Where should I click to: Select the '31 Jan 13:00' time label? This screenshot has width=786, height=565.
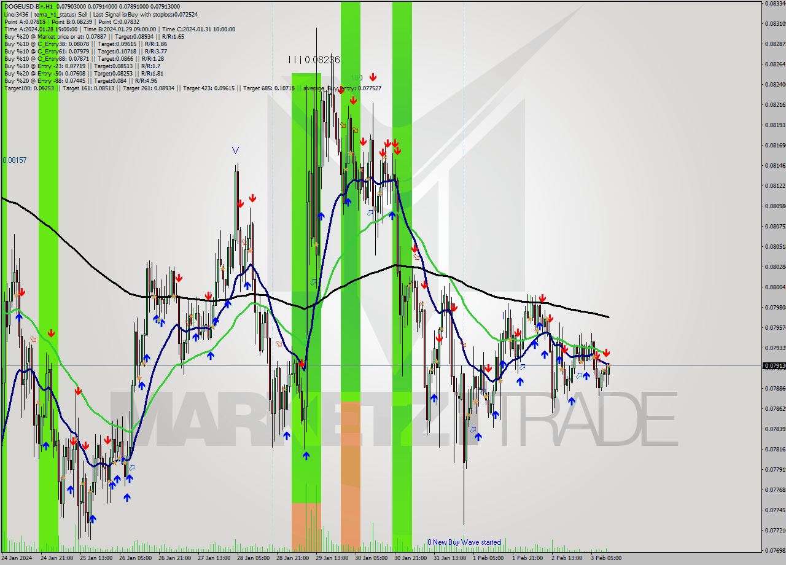pyautogui.click(x=450, y=558)
